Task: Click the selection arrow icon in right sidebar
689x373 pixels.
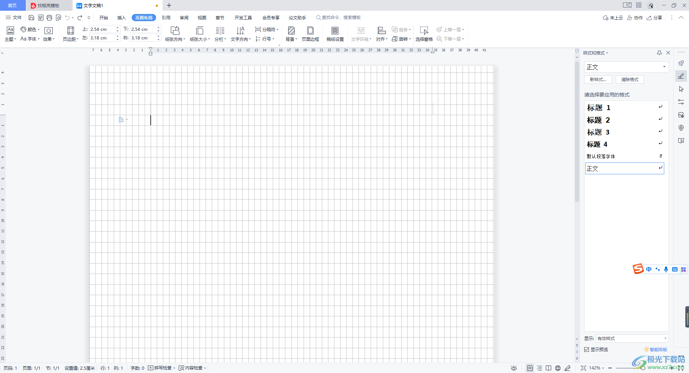Action: [x=681, y=89]
